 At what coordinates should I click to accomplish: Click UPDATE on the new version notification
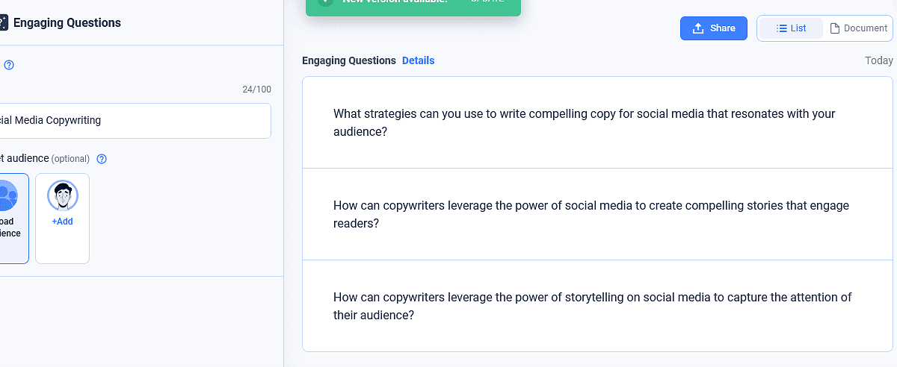[487, 2]
